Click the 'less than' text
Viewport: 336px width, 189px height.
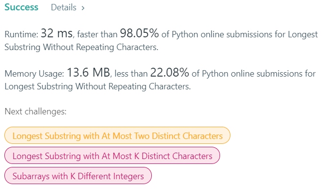pos(131,74)
